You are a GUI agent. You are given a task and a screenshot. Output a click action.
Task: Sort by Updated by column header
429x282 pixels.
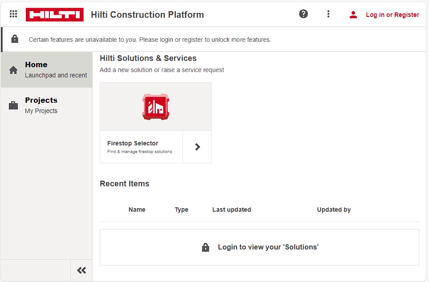pos(334,209)
